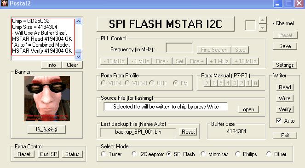Click the Banner face image

47,98
